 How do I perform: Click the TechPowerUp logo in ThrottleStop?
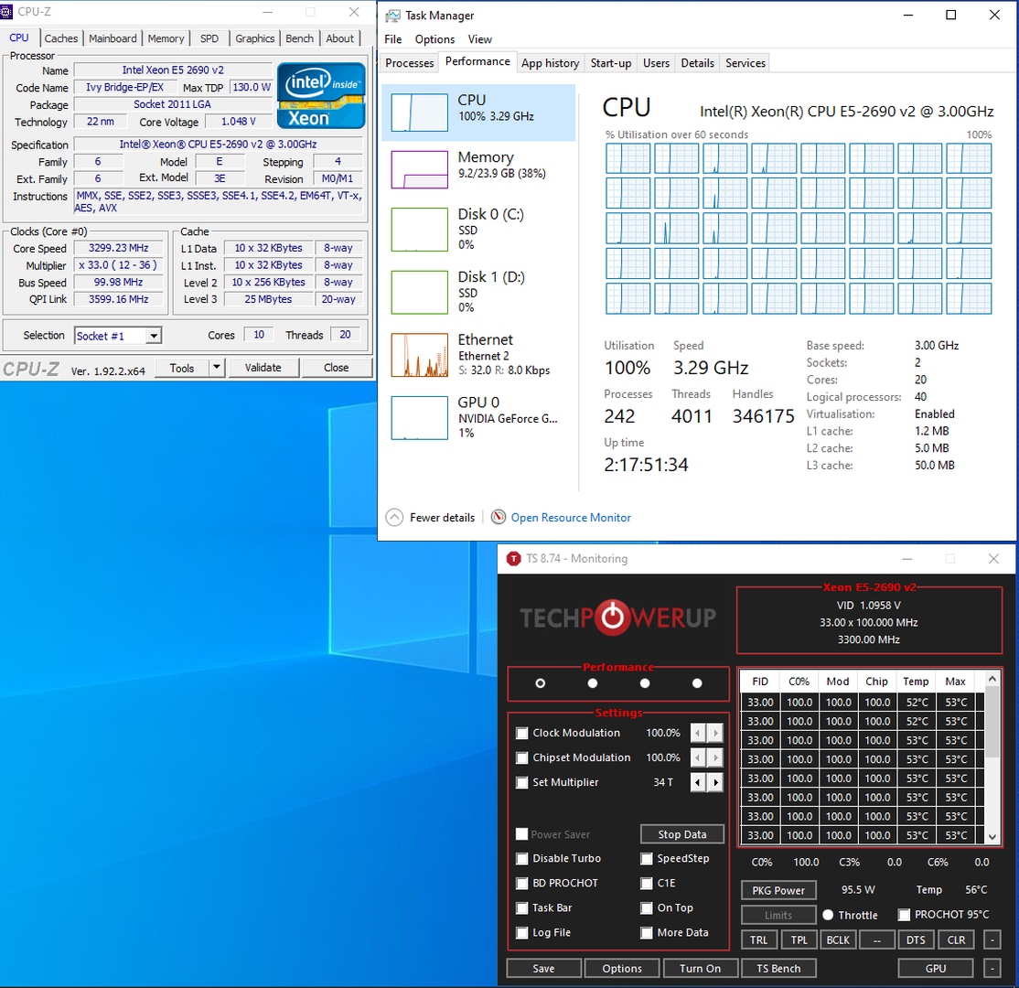click(617, 617)
